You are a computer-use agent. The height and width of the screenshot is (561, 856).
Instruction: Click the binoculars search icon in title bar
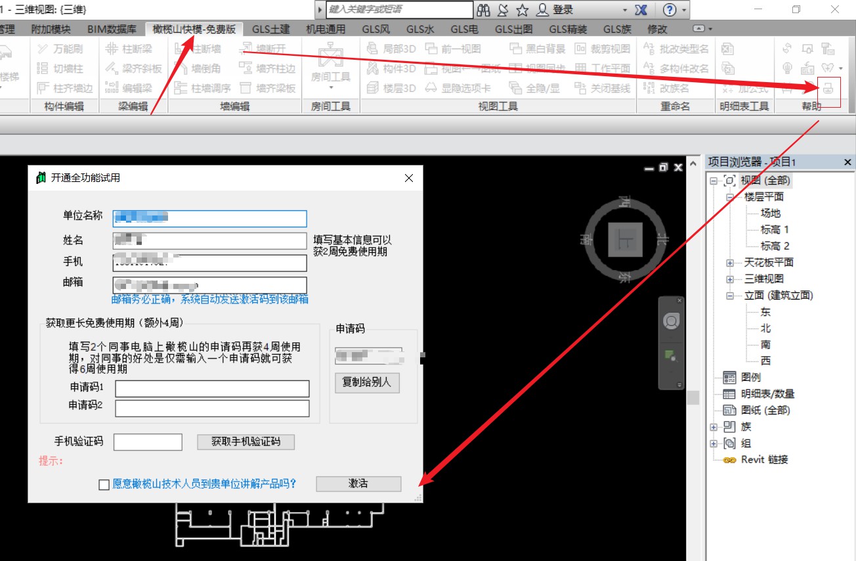pyautogui.click(x=484, y=10)
